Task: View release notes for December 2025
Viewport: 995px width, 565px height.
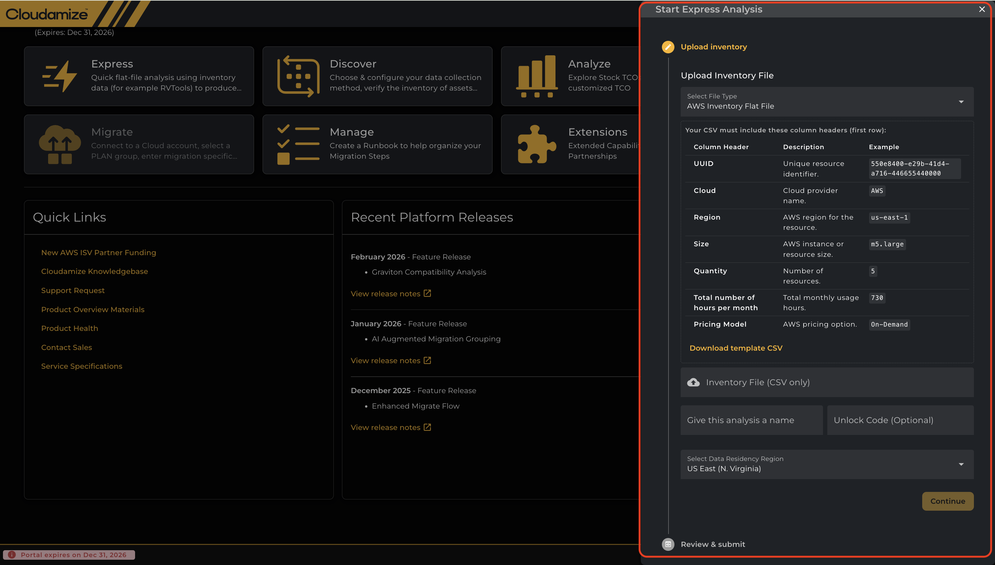Action: 385,427
